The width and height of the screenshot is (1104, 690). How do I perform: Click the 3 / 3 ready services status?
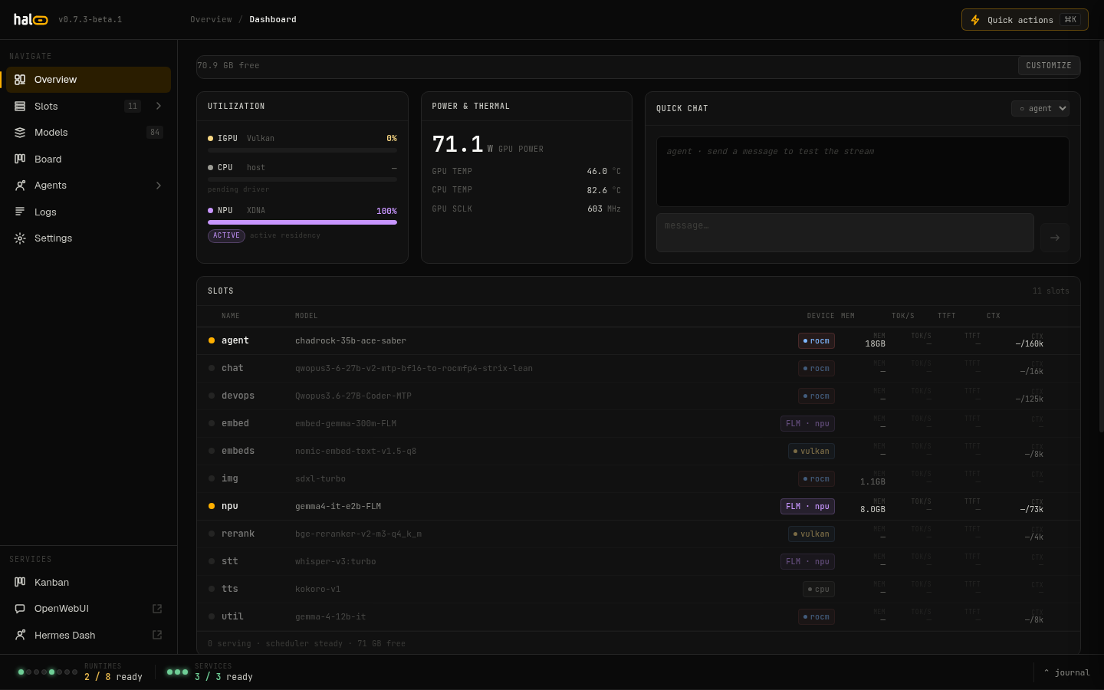point(224,677)
